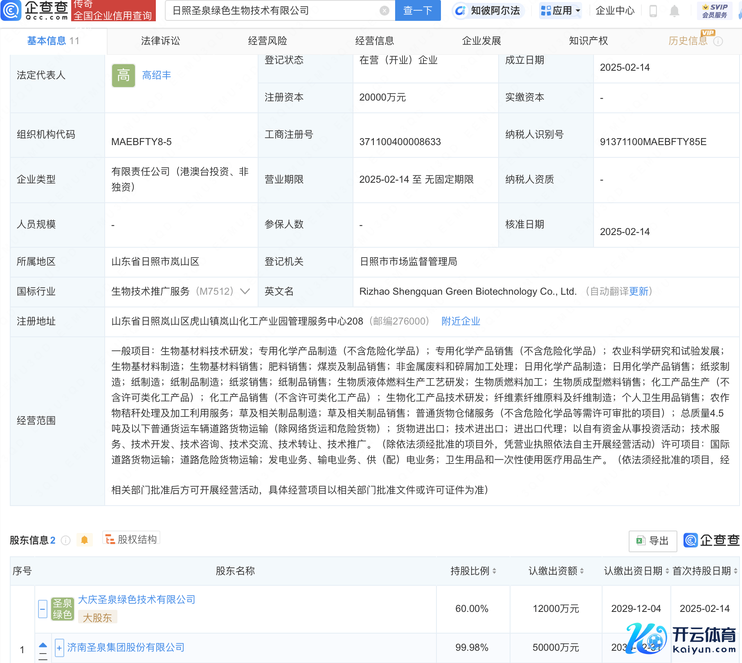The width and height of the screenshot is (742, 663).
Task: Open legal representative 高绍丰 link
Action: tap(156, 75)
